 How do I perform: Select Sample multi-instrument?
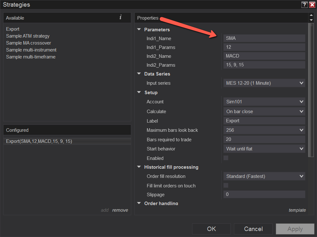click(31, 50)
